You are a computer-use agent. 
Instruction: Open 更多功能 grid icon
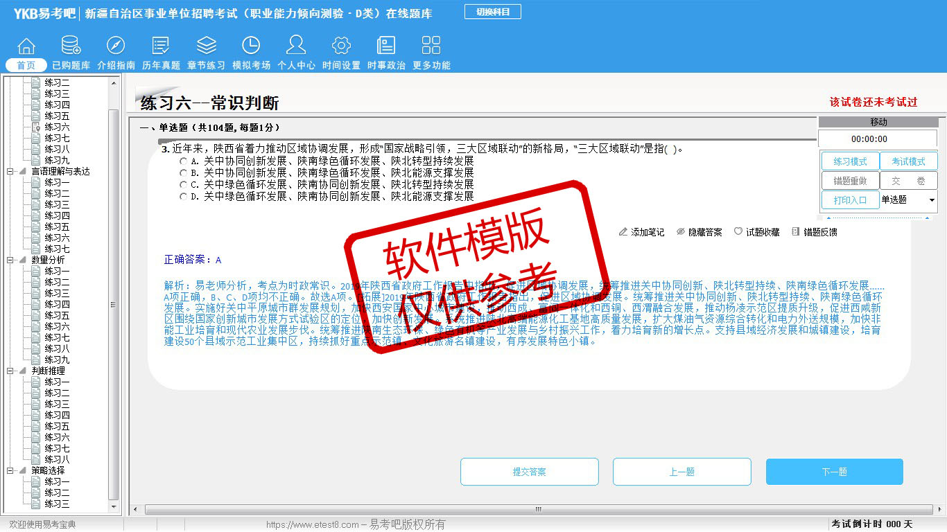pyautogui.click(x=431, y=46)
